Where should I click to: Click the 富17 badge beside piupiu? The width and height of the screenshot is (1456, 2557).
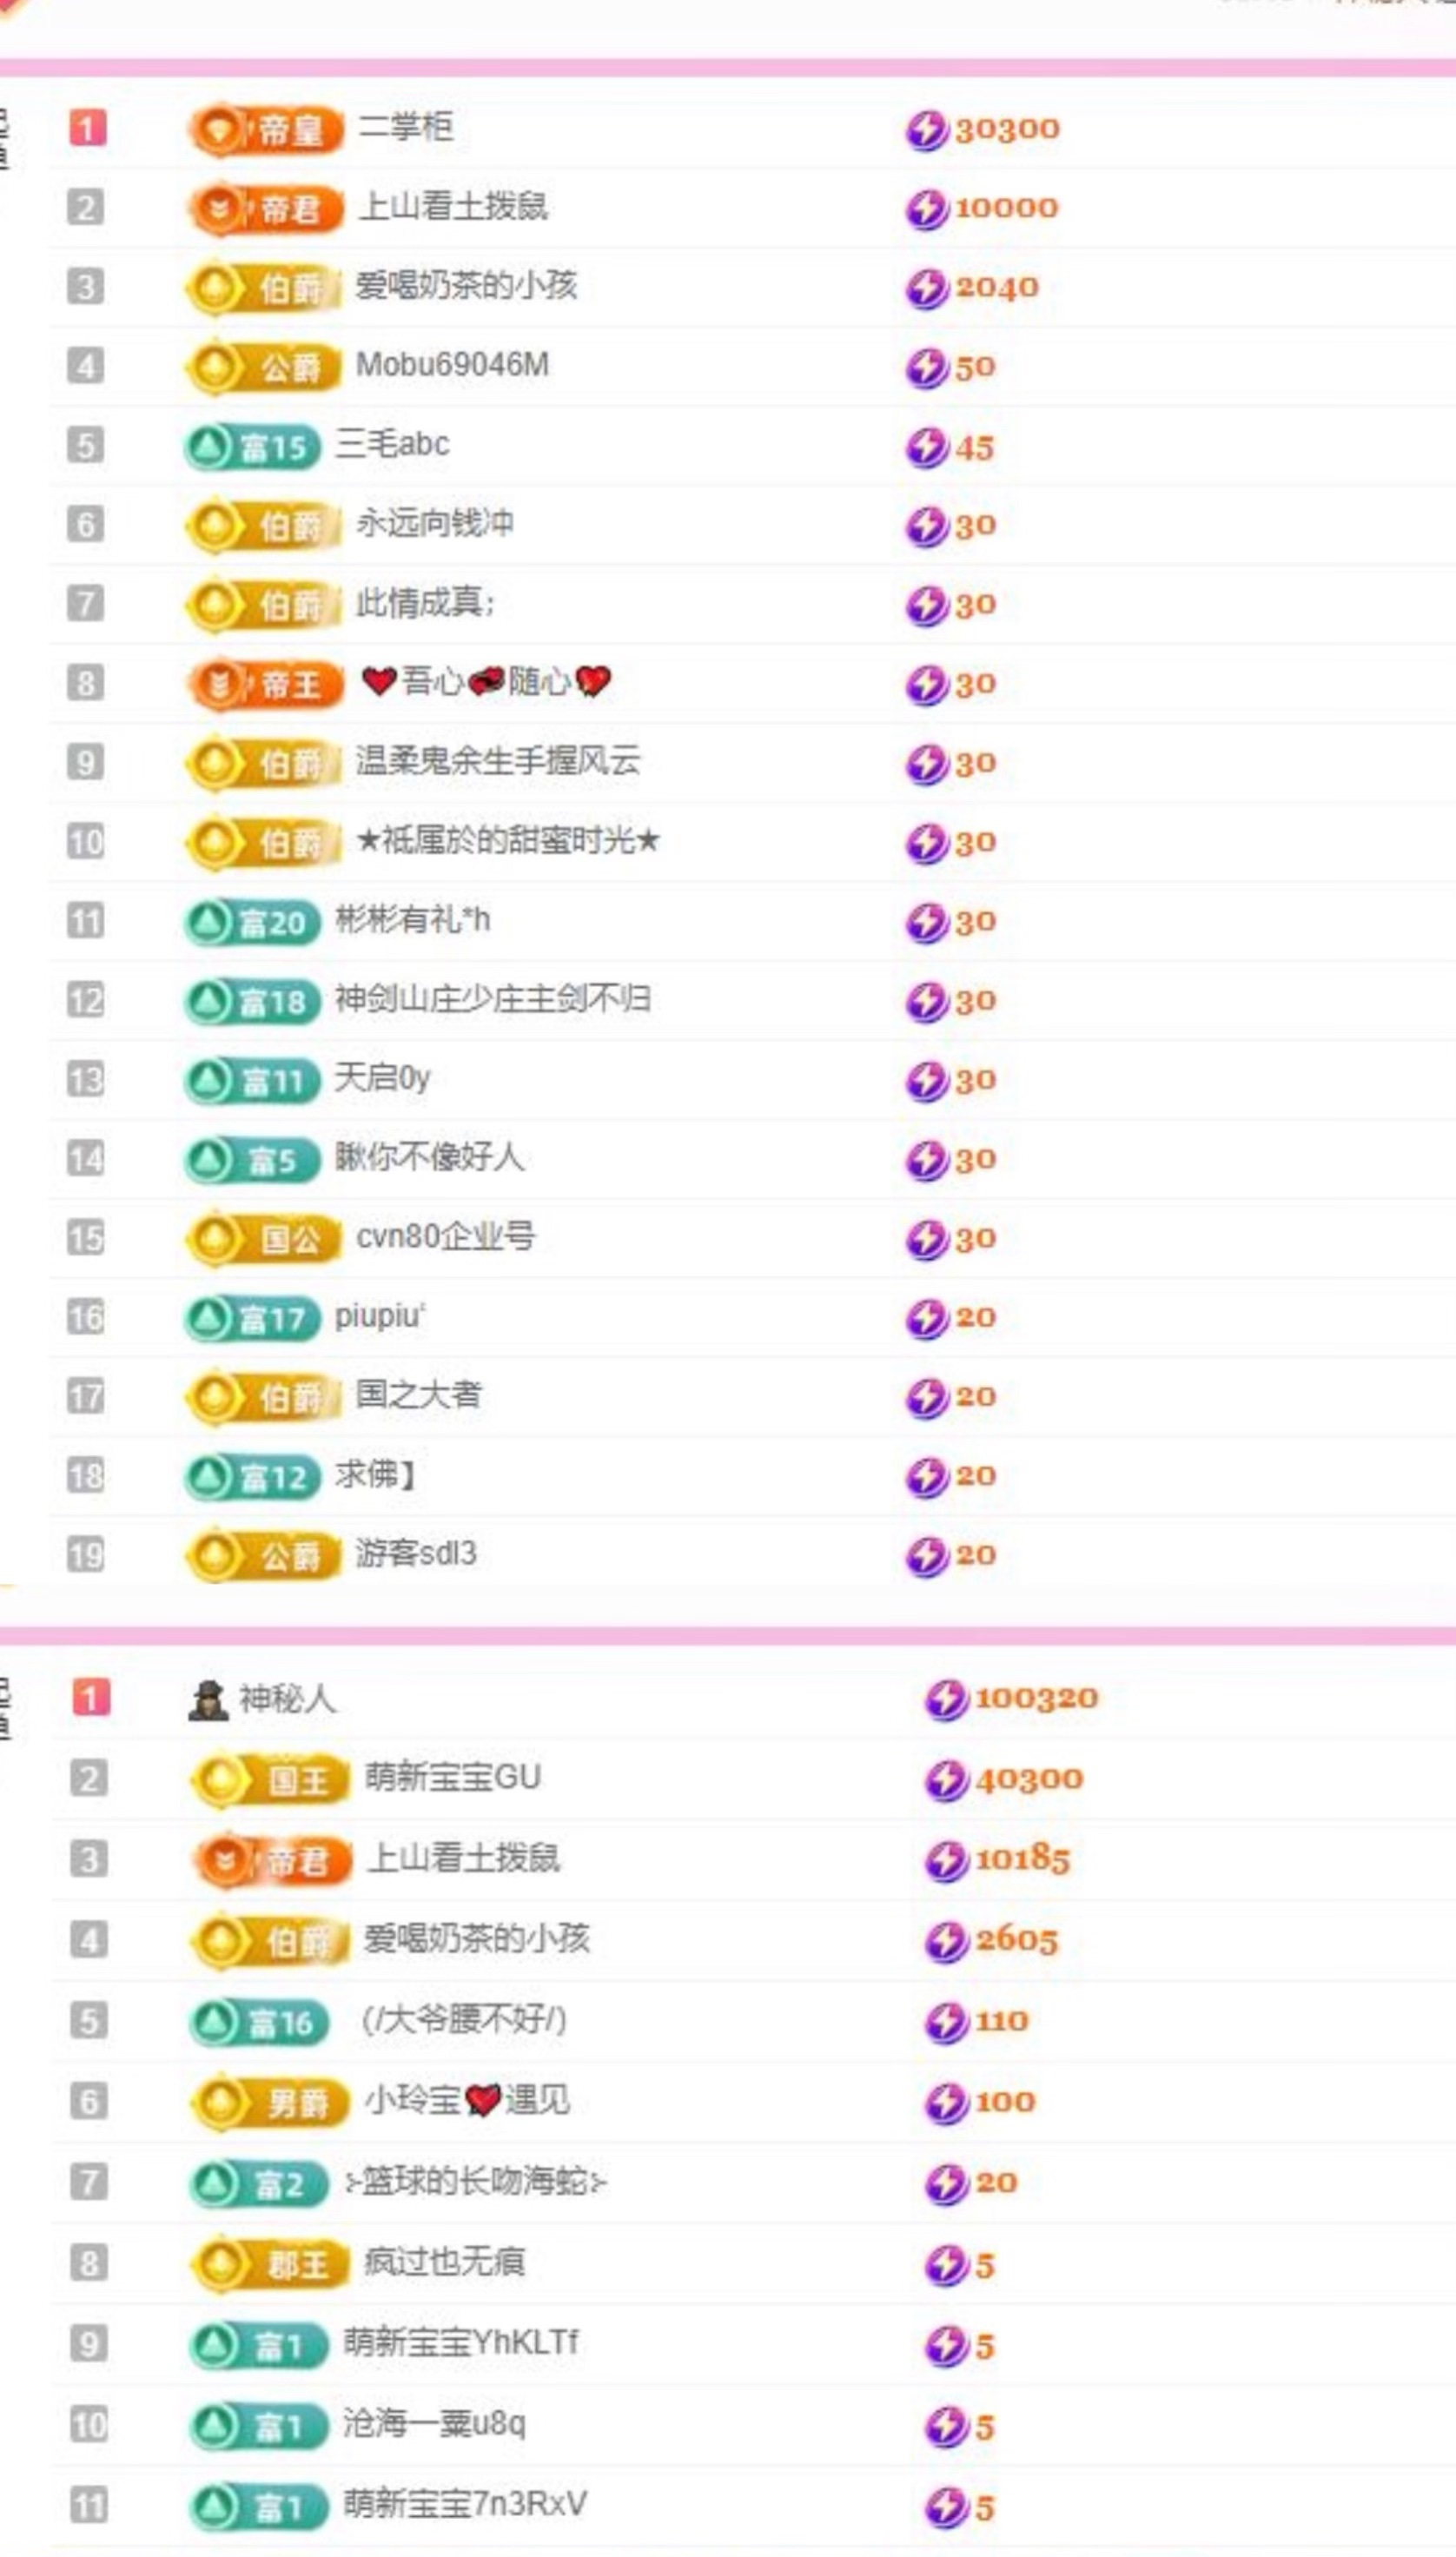tap(253, 1318)
